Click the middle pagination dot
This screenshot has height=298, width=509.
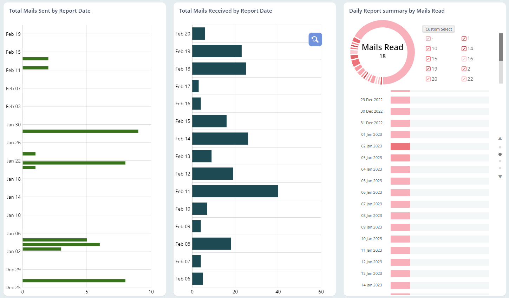pos(500,154)
